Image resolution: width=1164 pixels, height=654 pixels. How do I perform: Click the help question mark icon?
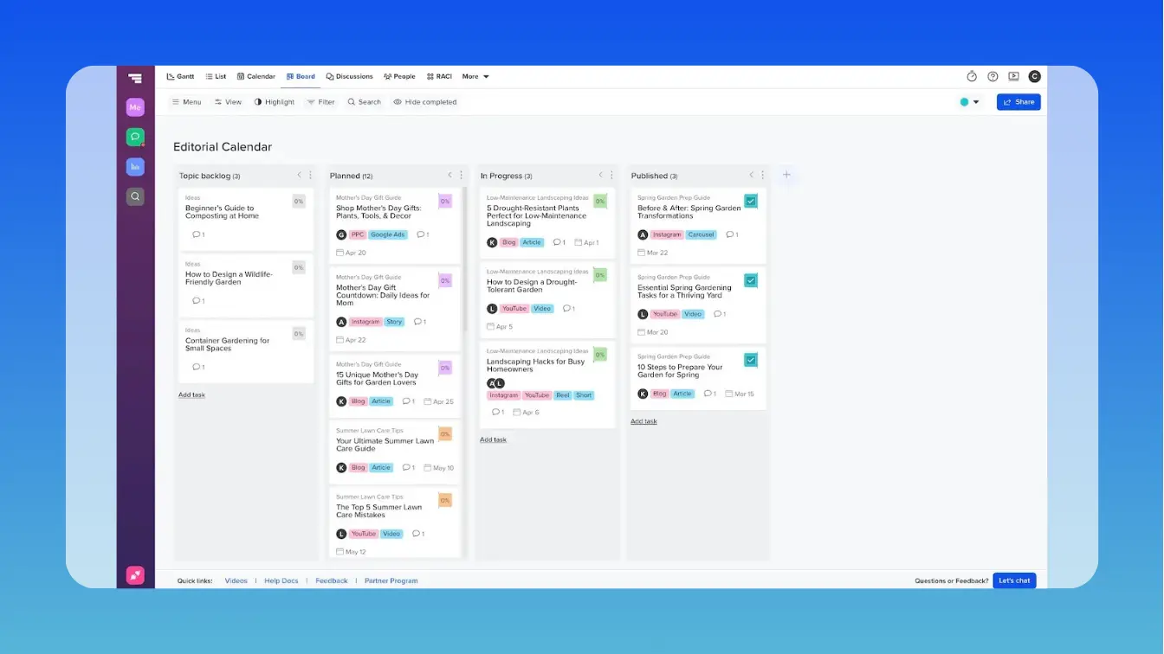pyautogui.click(x=993, y=76)
